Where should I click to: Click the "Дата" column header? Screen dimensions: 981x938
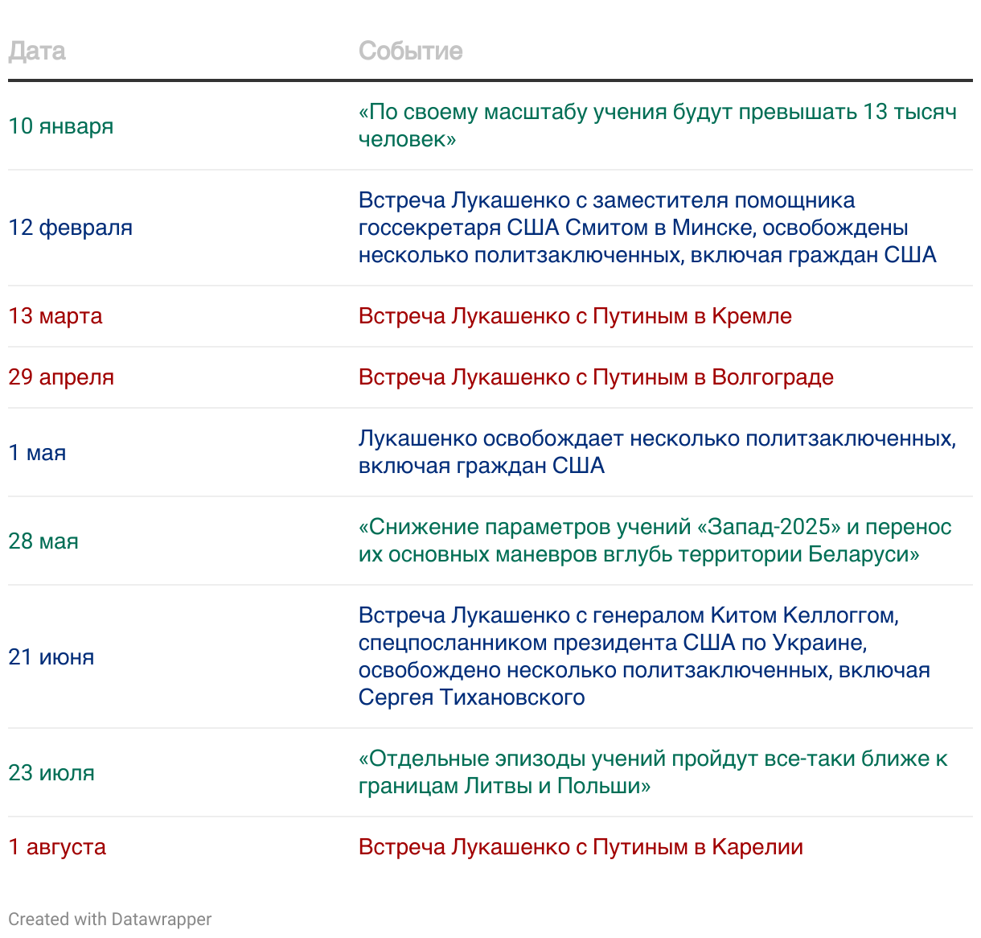tap(37, 51)
